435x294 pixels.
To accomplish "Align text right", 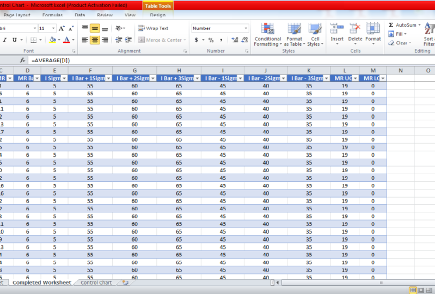I will pyautogui.click(x=105, y=40).
